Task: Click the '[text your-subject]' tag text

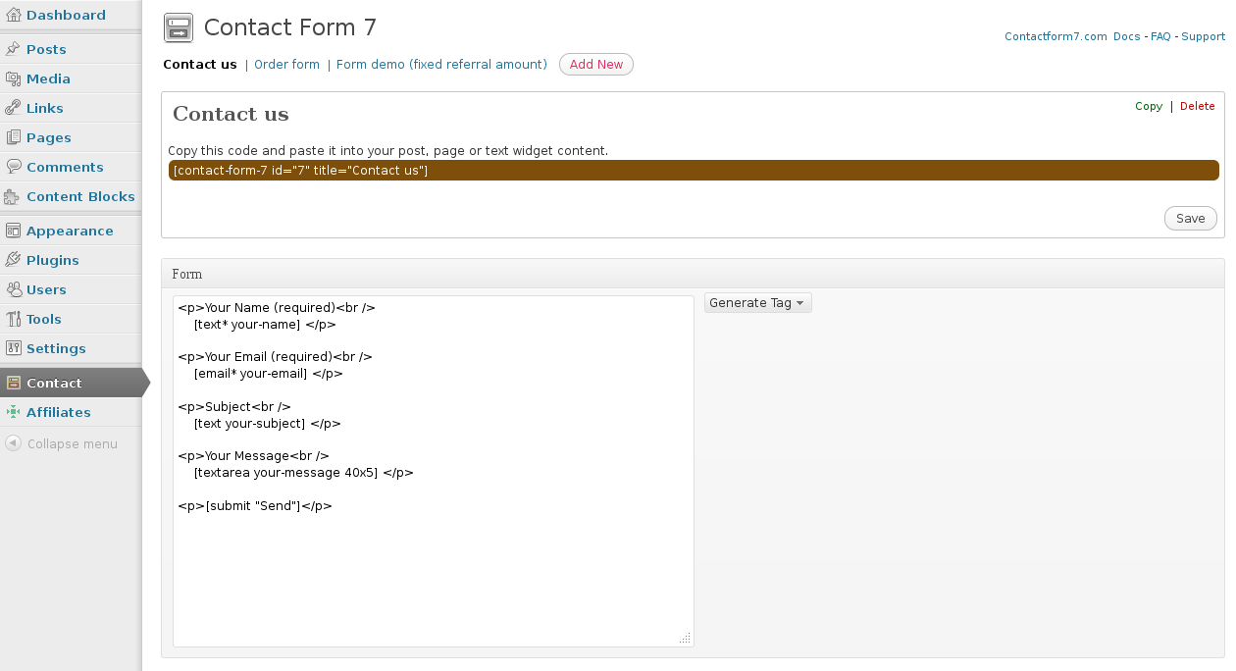Action: tap(250, 424)
